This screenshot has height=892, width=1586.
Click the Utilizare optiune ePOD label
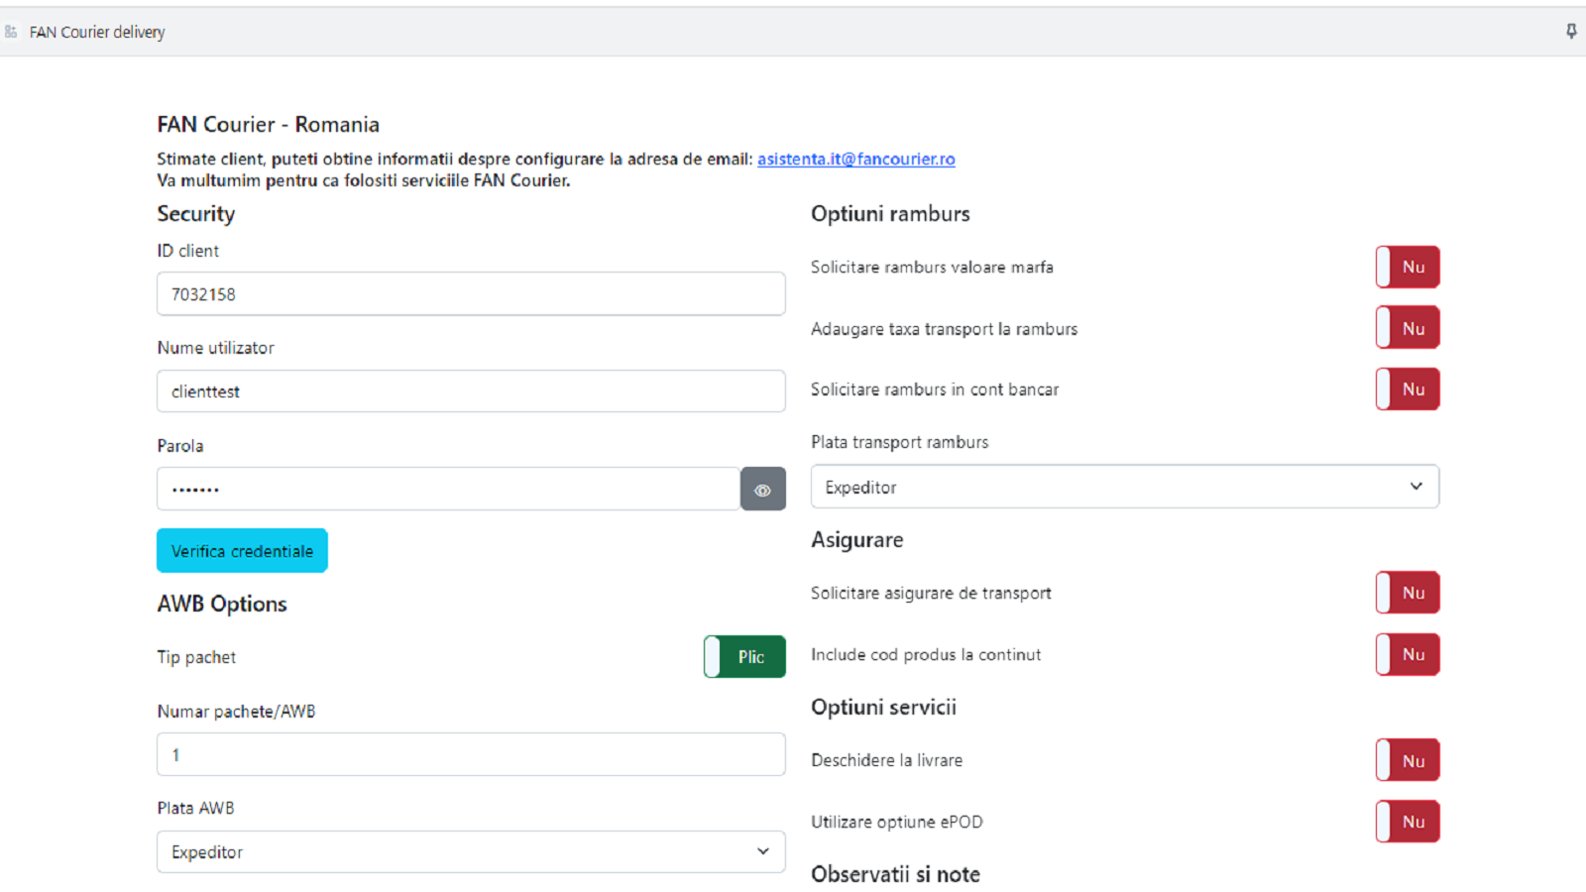coord(897,822)
